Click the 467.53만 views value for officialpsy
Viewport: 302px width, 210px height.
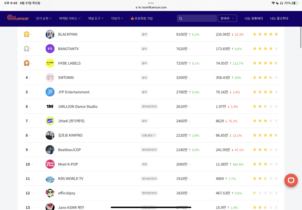pyautogui.click(x=223, y=193)
